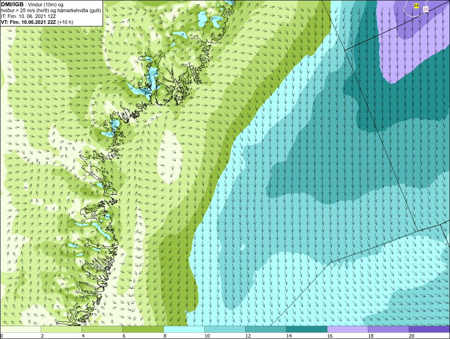Click the 18-20 m/s purple swatch
Viewport: 450px width, 339px height.
pyautogui.click(x=388, y=329)
